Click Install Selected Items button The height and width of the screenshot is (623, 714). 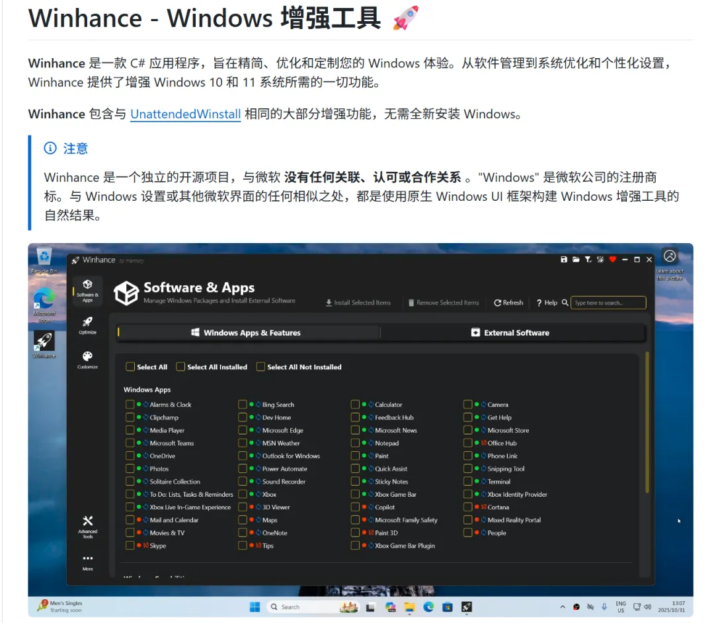click(358, 303)
